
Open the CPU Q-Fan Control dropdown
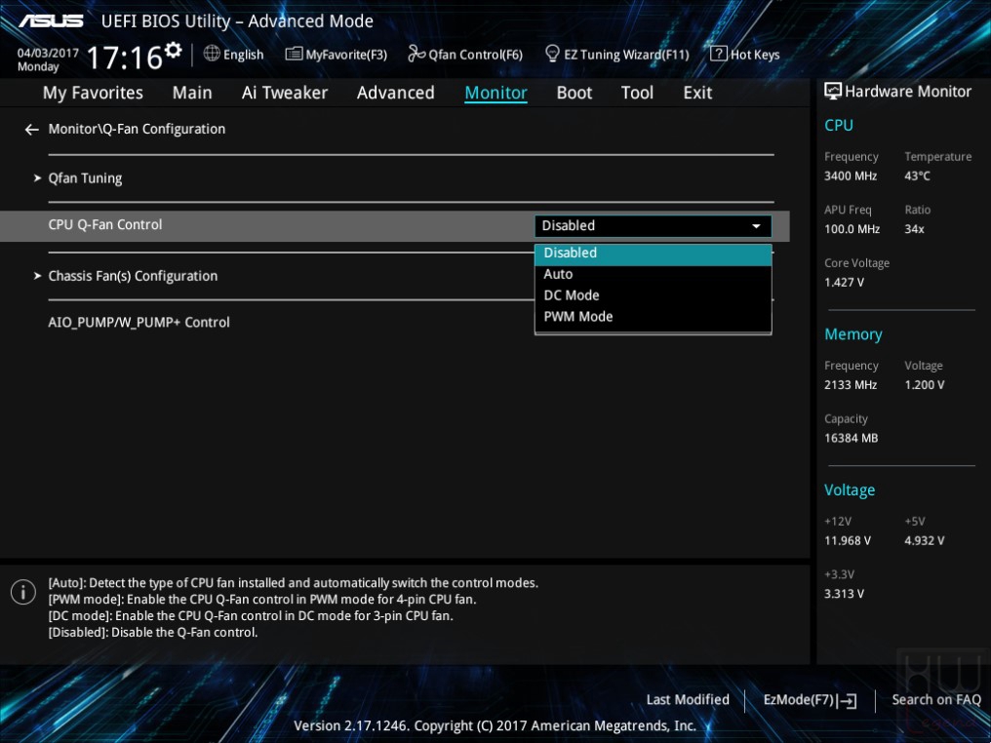[x=653, y=225]
